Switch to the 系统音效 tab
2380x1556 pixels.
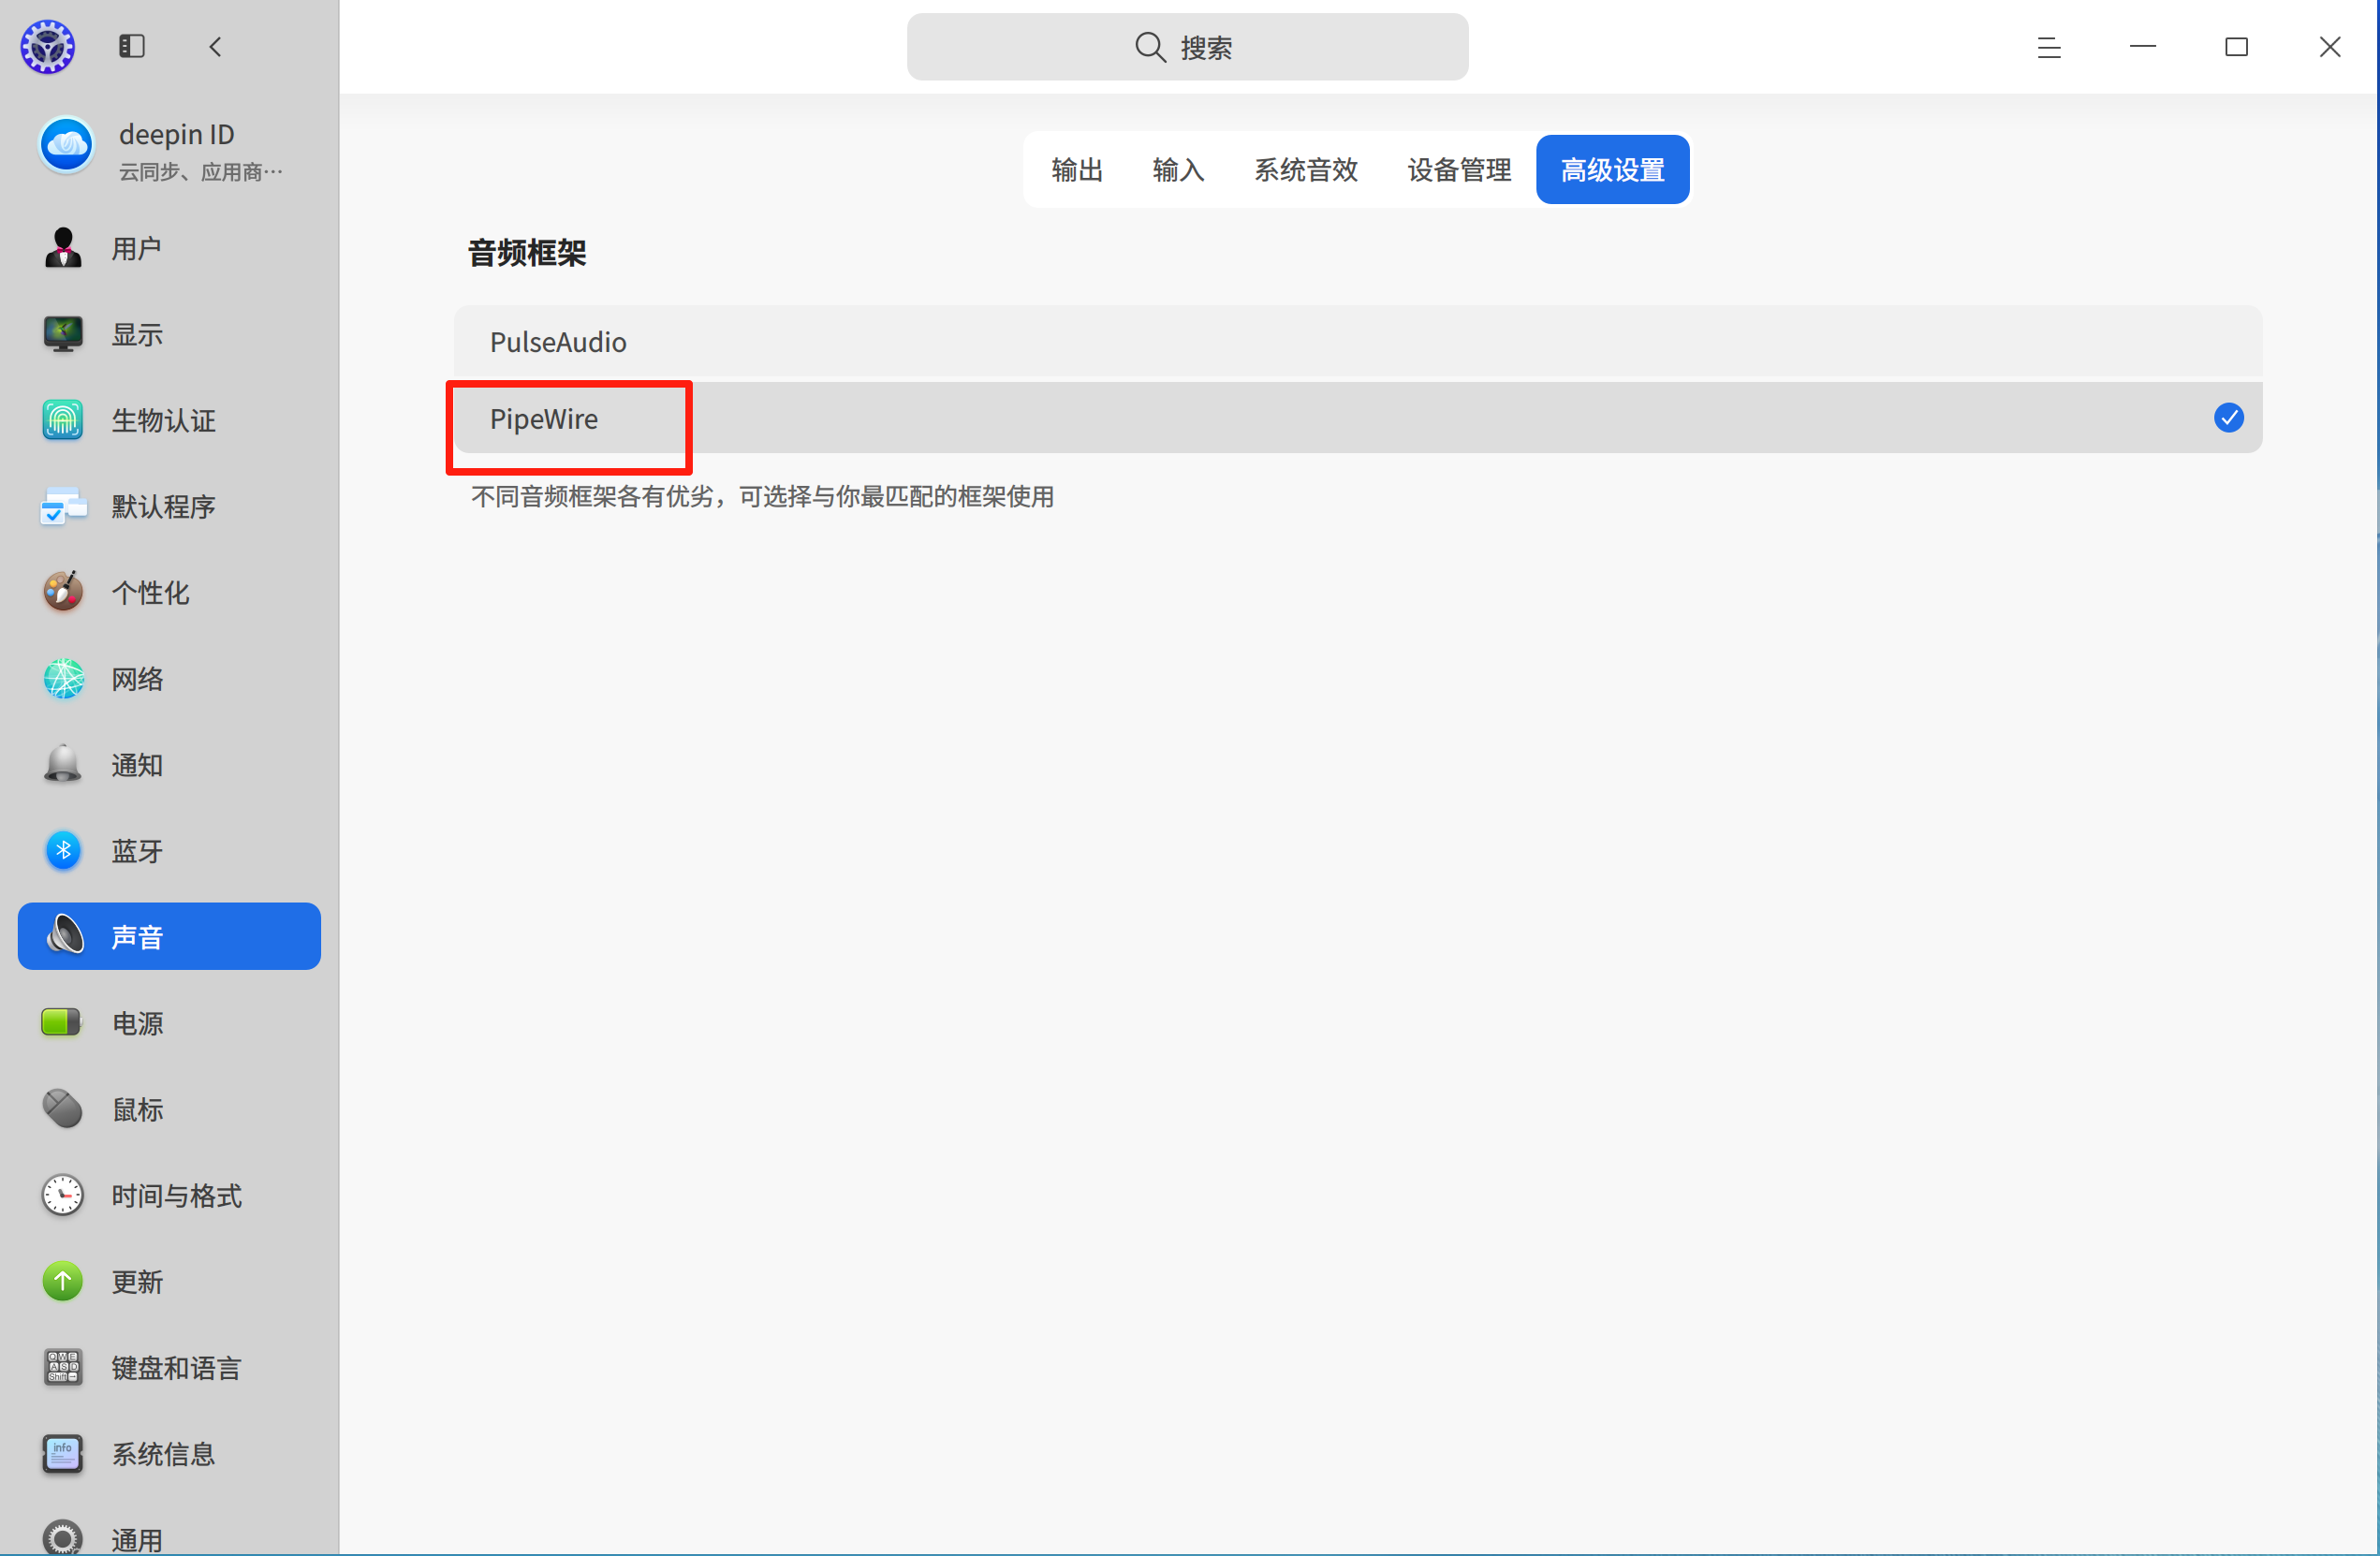[x=1306, y=170]
